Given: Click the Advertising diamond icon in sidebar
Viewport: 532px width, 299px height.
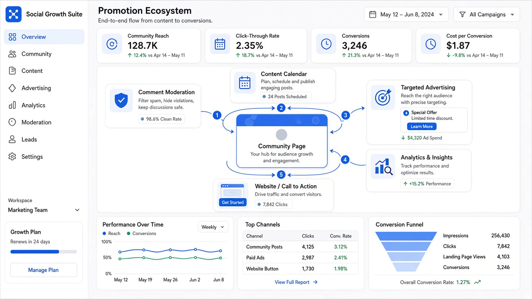Looking at the screenshot, I should (x=12, y=88).
